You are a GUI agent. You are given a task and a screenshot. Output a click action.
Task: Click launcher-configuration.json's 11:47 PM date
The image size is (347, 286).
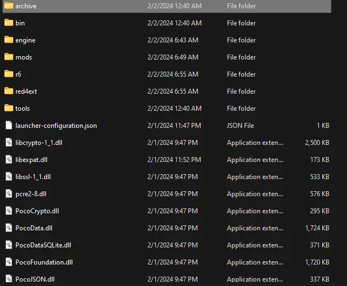point(174,126)
